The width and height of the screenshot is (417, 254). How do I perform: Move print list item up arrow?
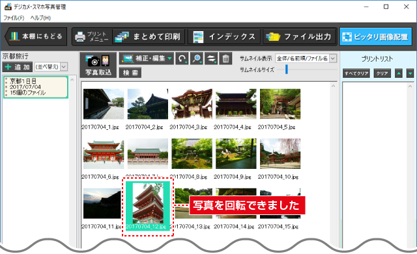click(398, 73)
